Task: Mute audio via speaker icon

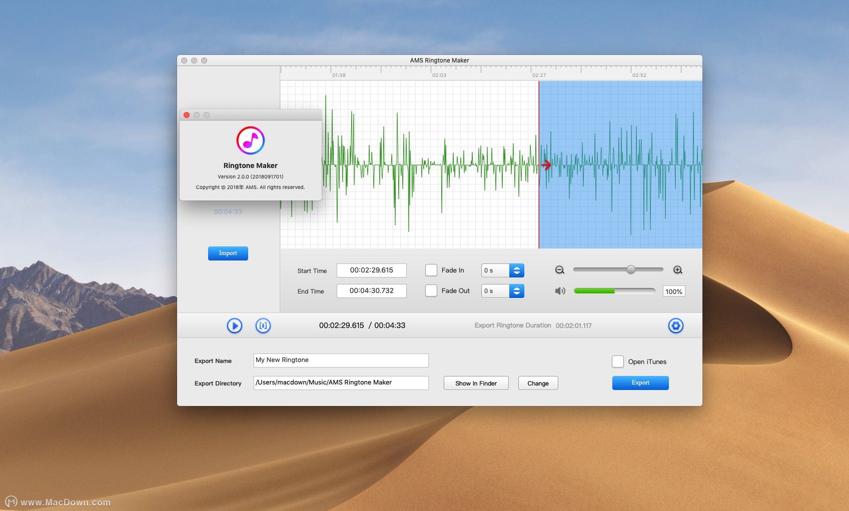Action: pyautogui.click(x=560, y=291)
